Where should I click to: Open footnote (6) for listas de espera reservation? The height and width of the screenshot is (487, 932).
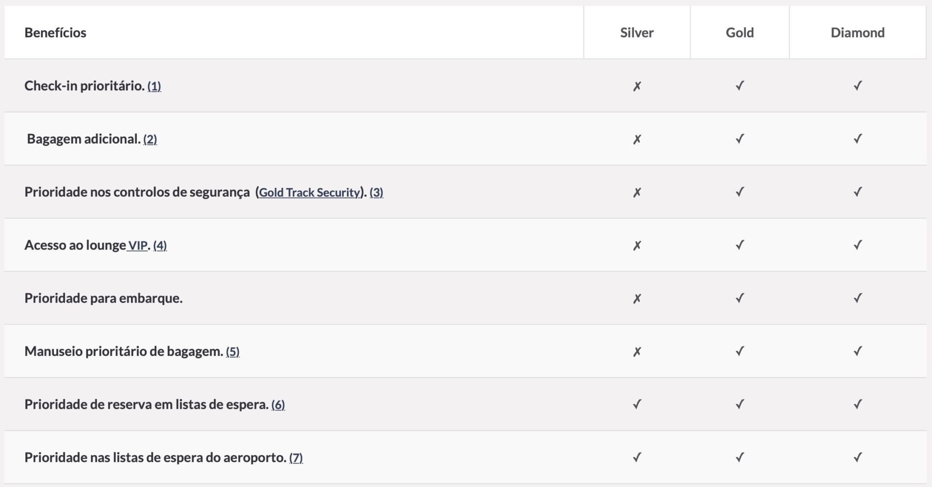(278, 404)
